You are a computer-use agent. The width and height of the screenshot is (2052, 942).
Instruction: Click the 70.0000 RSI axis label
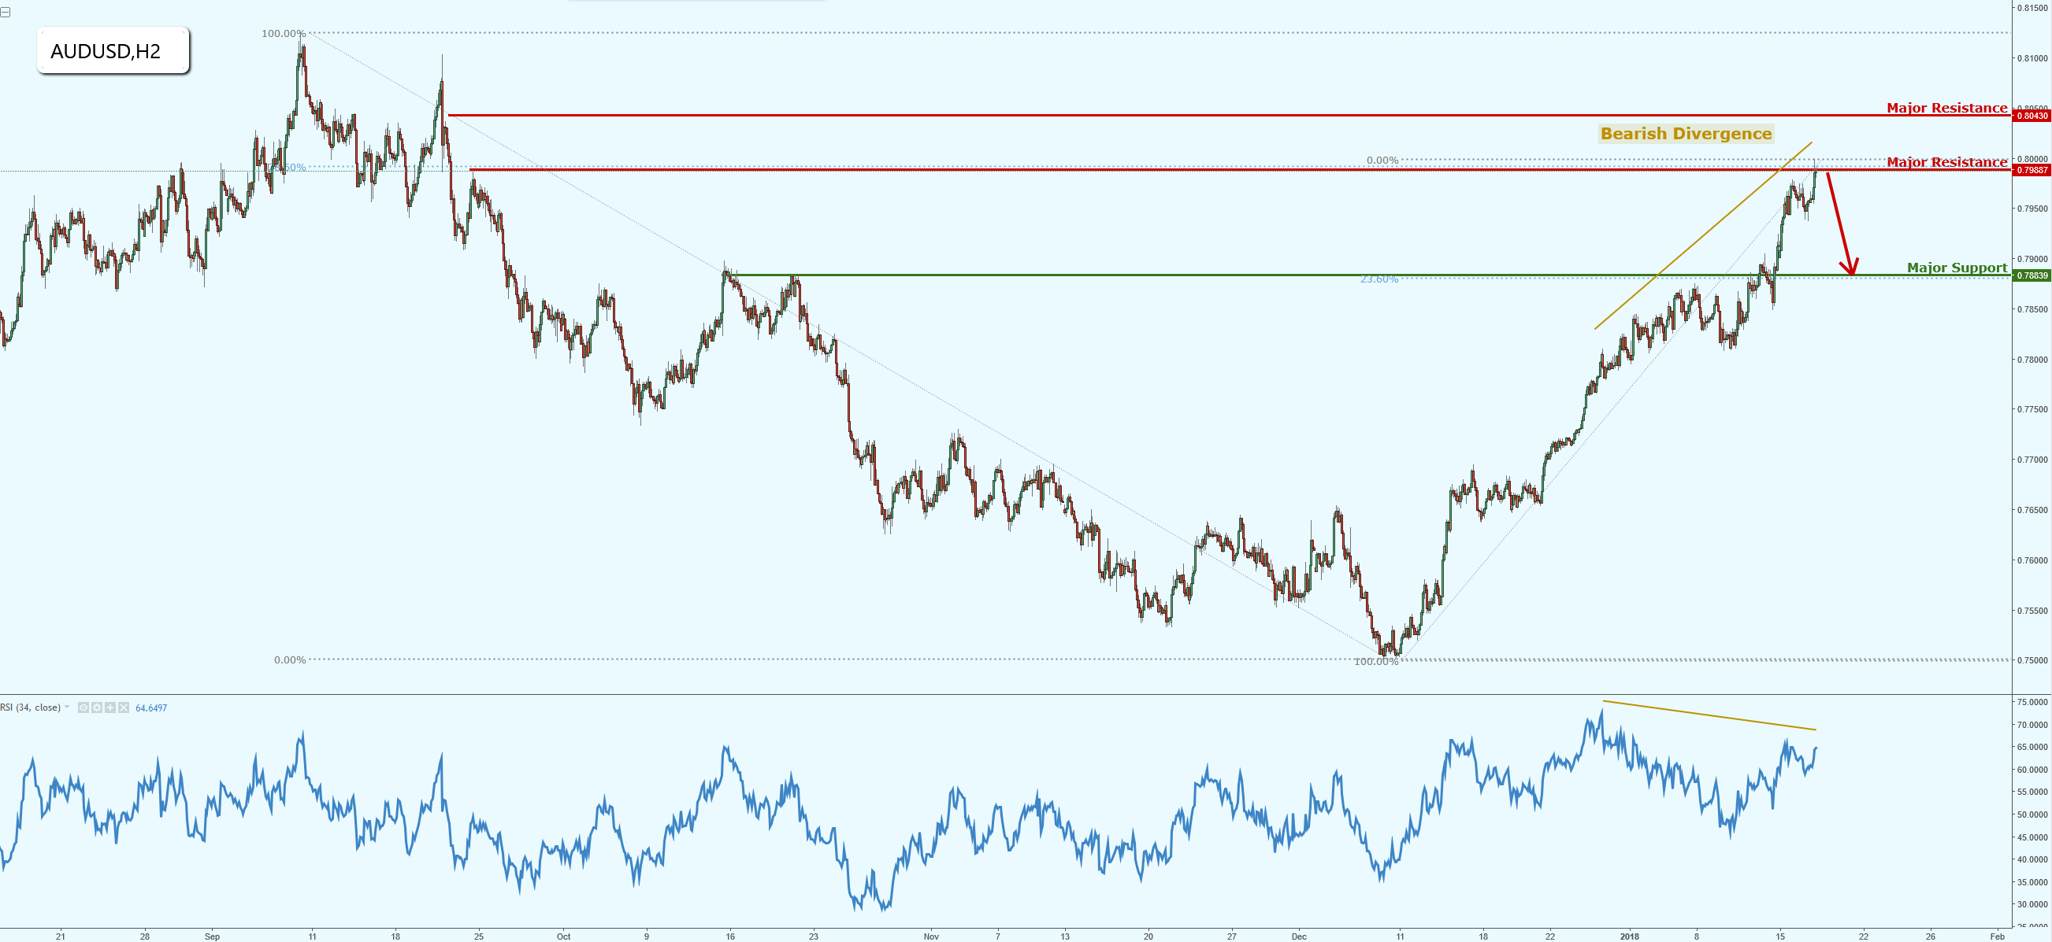(2032, 725)
